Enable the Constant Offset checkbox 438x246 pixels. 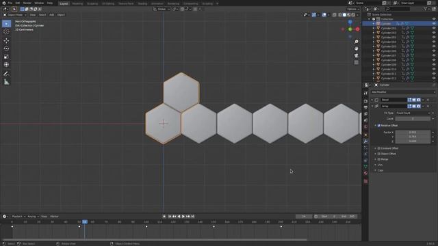[378, 148]
